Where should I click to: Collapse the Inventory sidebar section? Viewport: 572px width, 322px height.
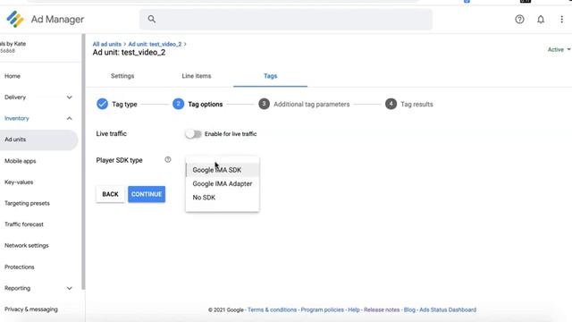point(70,118)
